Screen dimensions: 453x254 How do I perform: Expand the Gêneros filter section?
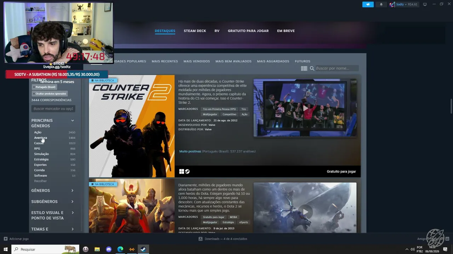pyautogui.click(x=53, y=190)
